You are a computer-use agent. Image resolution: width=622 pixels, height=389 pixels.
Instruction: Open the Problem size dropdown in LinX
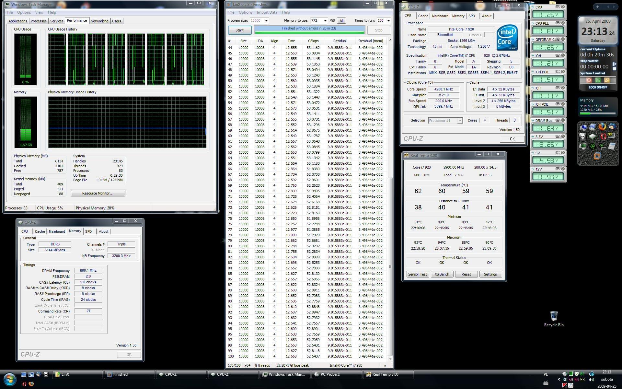click(266, 20)
